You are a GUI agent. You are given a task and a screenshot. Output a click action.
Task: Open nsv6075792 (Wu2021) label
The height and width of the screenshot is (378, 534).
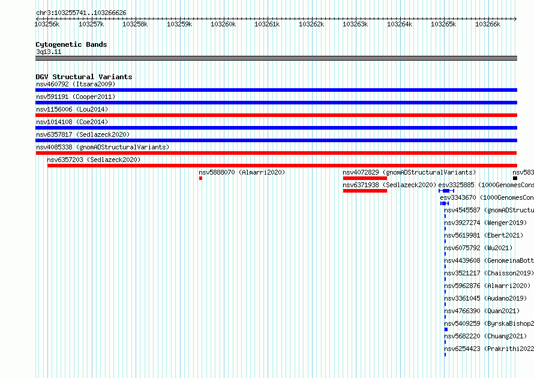click(478, 248)
